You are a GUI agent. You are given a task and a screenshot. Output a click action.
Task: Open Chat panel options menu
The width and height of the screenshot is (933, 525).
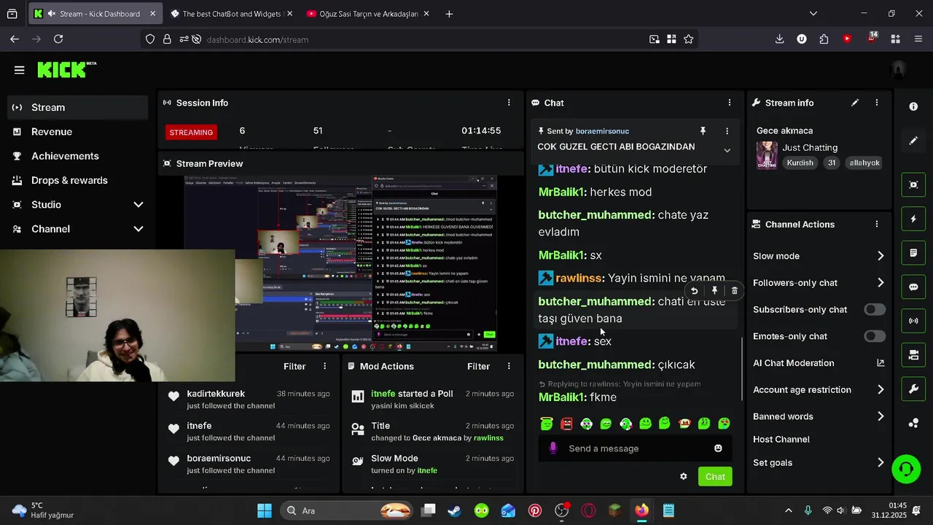pos(730,103)
